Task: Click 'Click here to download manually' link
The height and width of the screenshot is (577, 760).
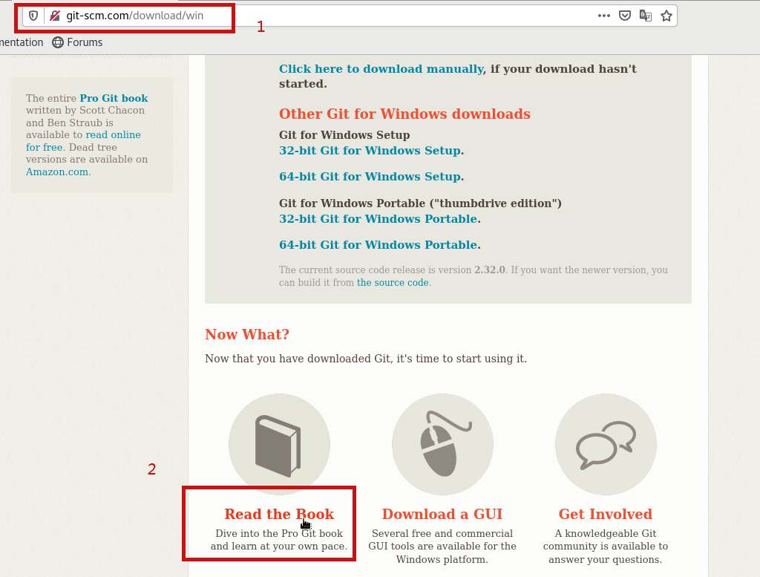Action: click(x=381, y=69)
